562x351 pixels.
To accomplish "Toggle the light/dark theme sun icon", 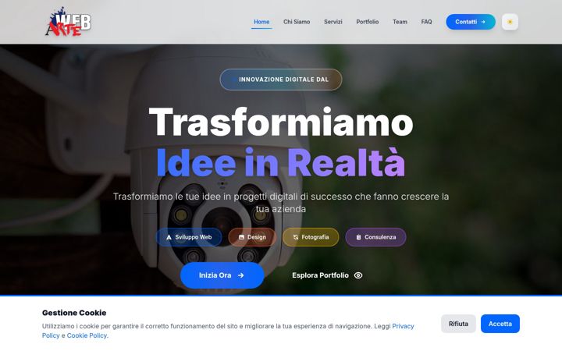I will coord(510,22).
